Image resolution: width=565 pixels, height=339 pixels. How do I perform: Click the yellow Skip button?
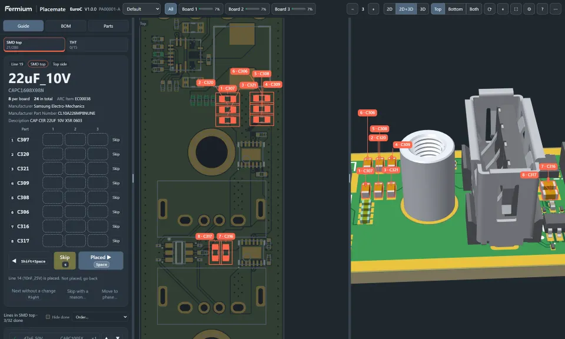point(65,261)
